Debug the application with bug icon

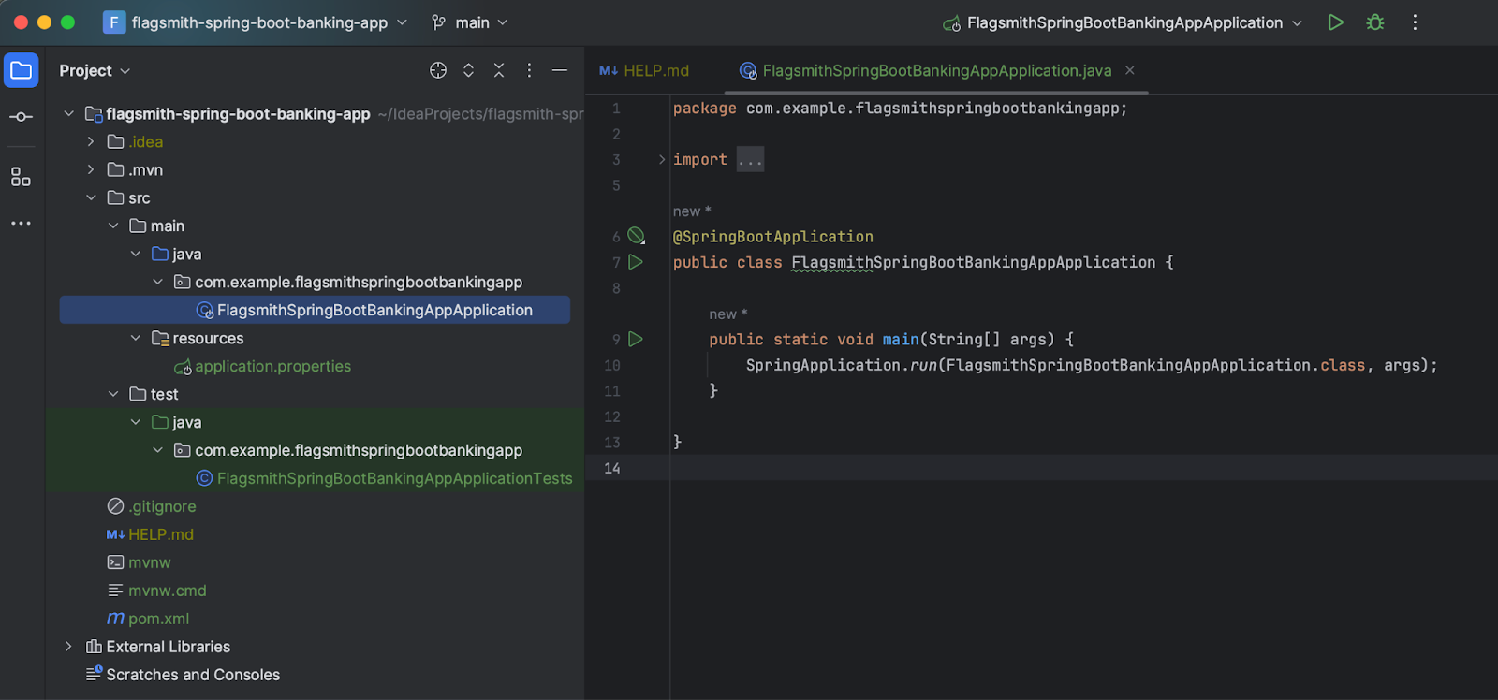tap(1375, 22)
